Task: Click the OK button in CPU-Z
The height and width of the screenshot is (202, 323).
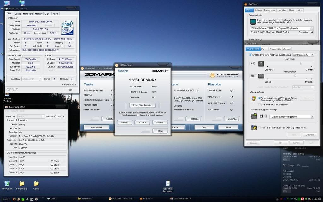Action: pos(71,90)
